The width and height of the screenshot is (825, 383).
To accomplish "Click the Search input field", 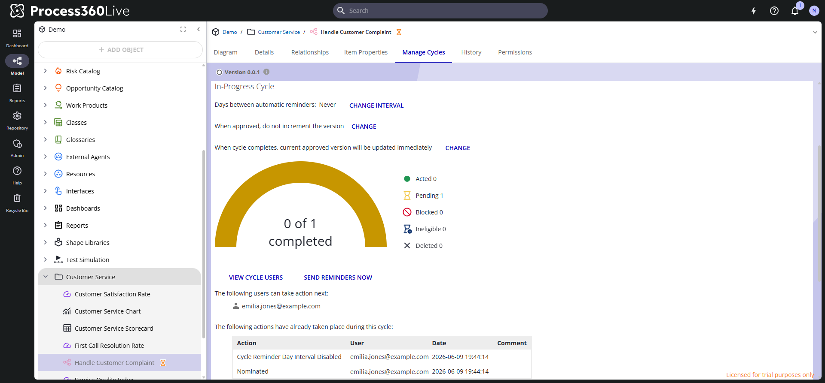I will 440,11.
